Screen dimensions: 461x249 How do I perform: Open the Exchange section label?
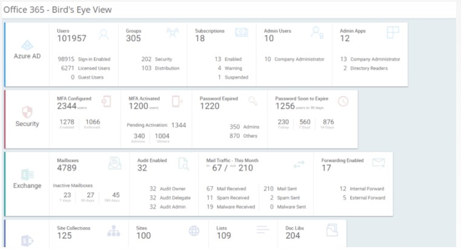click(x=27, y=186)
